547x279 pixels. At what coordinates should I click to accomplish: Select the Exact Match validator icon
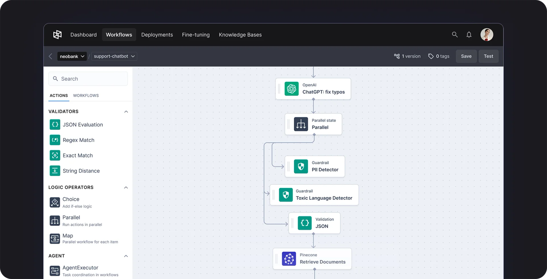pos(55,155)
